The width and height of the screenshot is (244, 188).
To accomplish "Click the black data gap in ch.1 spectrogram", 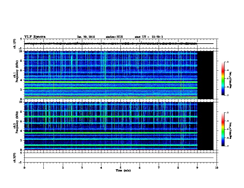I will click(x=205, y=75).
